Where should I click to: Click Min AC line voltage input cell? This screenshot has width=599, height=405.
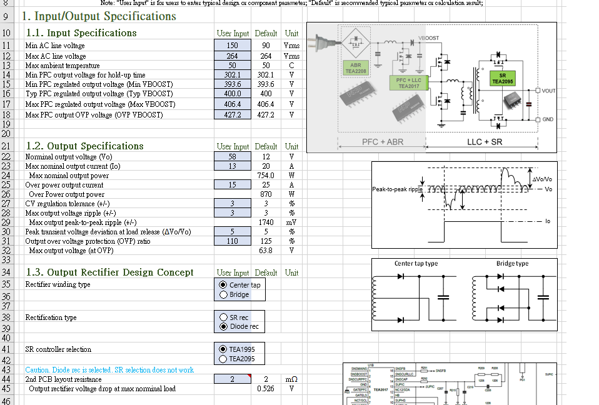[232, 46]
